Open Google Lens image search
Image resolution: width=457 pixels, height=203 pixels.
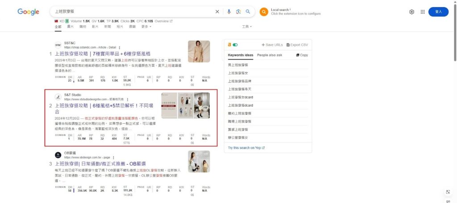(238, 12)
